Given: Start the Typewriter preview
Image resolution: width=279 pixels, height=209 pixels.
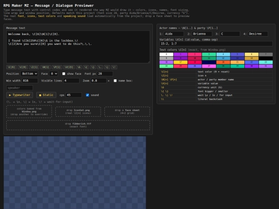Looking at the screenshot, I should 20,95.
